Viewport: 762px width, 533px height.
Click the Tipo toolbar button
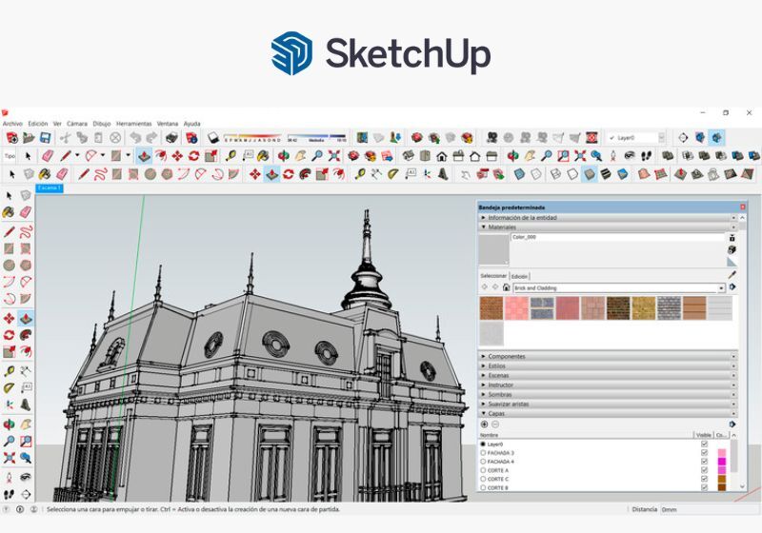pos(10,156)
